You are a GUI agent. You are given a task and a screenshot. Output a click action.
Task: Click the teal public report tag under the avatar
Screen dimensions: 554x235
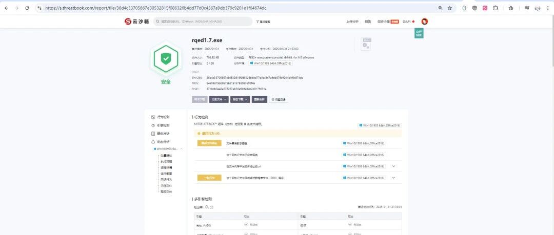tap(419, 33)
